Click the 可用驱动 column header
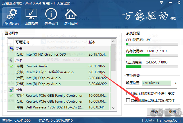 [50, 42]
